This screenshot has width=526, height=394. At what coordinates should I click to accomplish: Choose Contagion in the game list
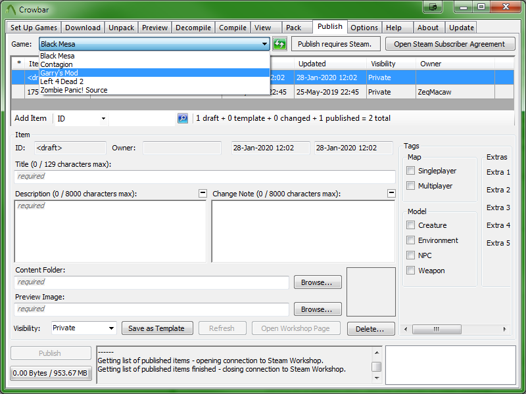pos(155,64)
